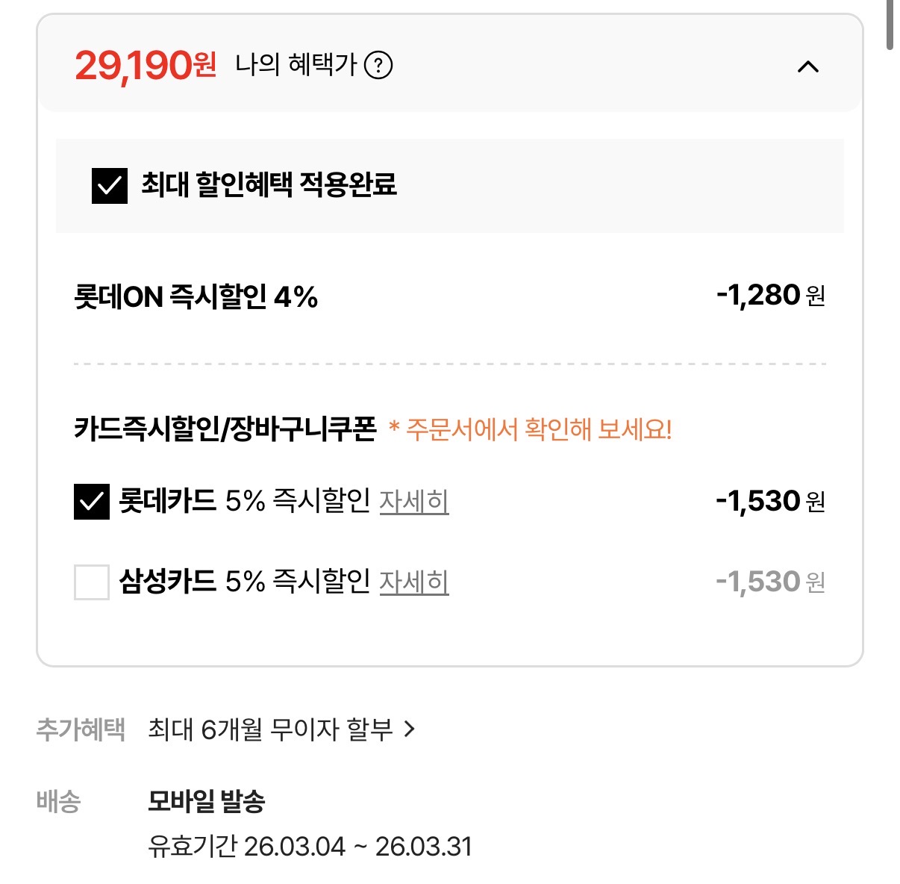Open 자세히 link for 롯데카드 discount
The width and height of the screenshot is (900, 884).
(x=413, y=501)
